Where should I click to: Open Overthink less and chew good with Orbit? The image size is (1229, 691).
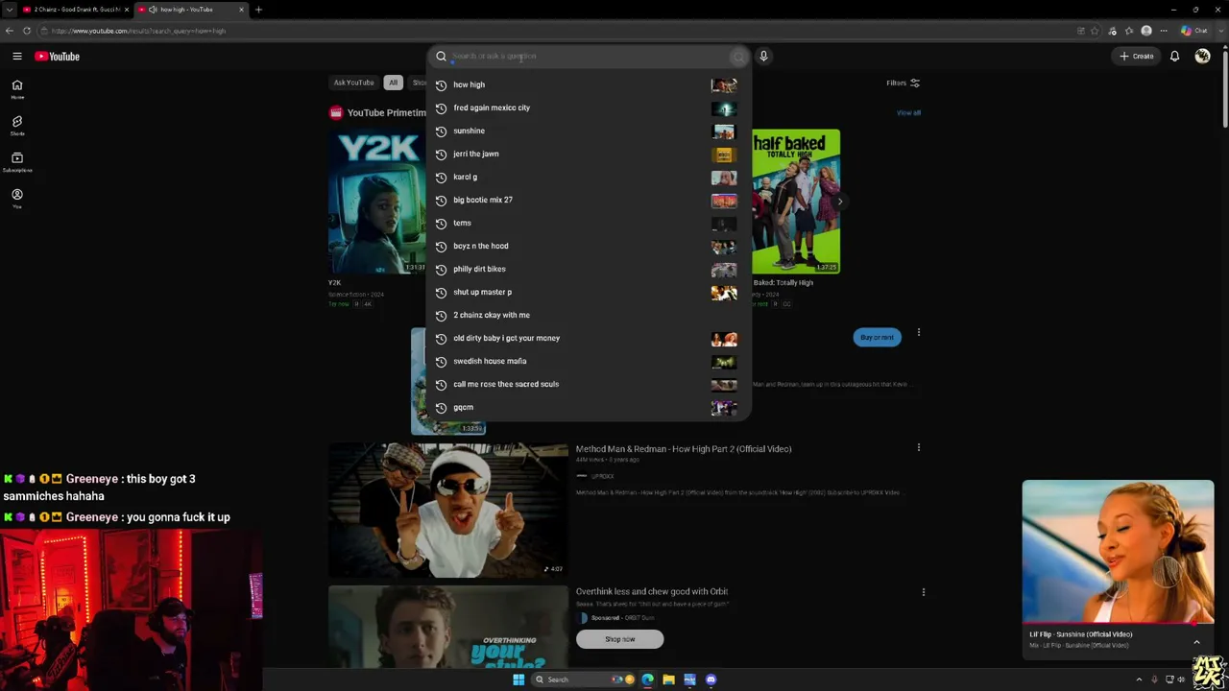[652, 592]
